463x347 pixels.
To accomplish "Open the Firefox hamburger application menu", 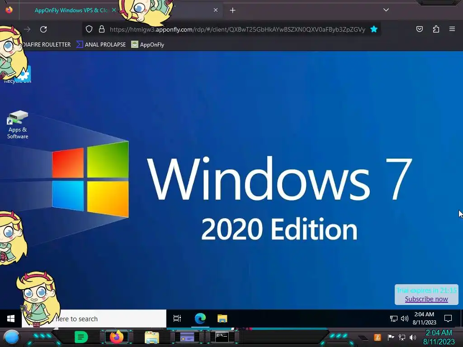I will click(x=452, y=29).
